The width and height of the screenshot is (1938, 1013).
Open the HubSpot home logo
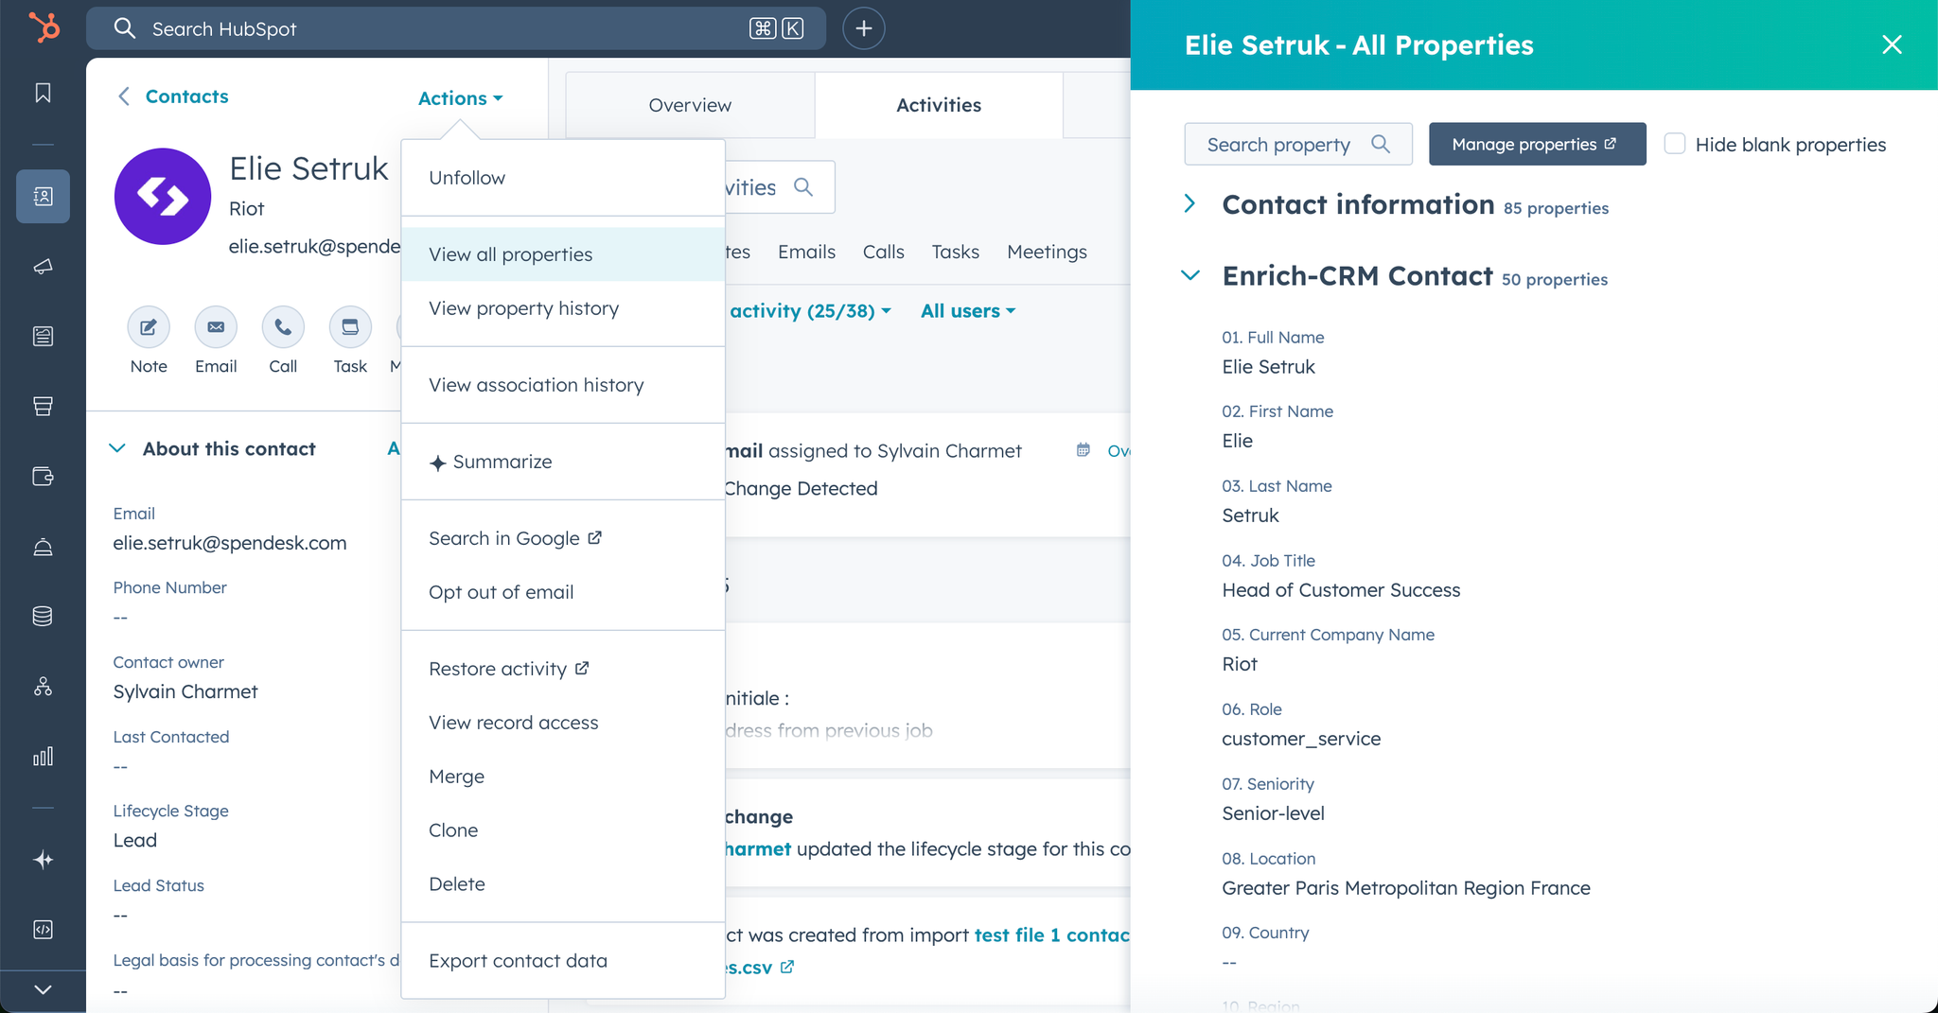click(43, 27)
